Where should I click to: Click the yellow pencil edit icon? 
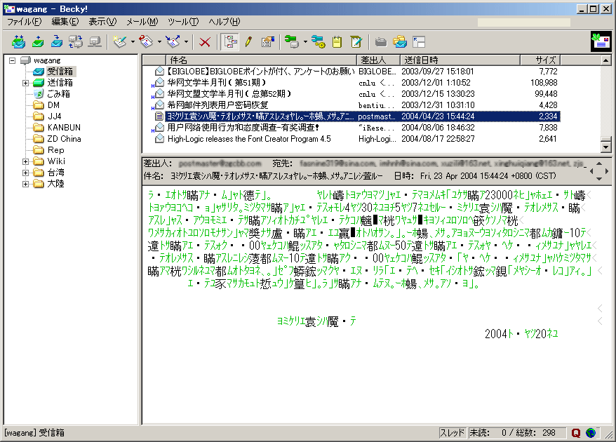point(248,41)
